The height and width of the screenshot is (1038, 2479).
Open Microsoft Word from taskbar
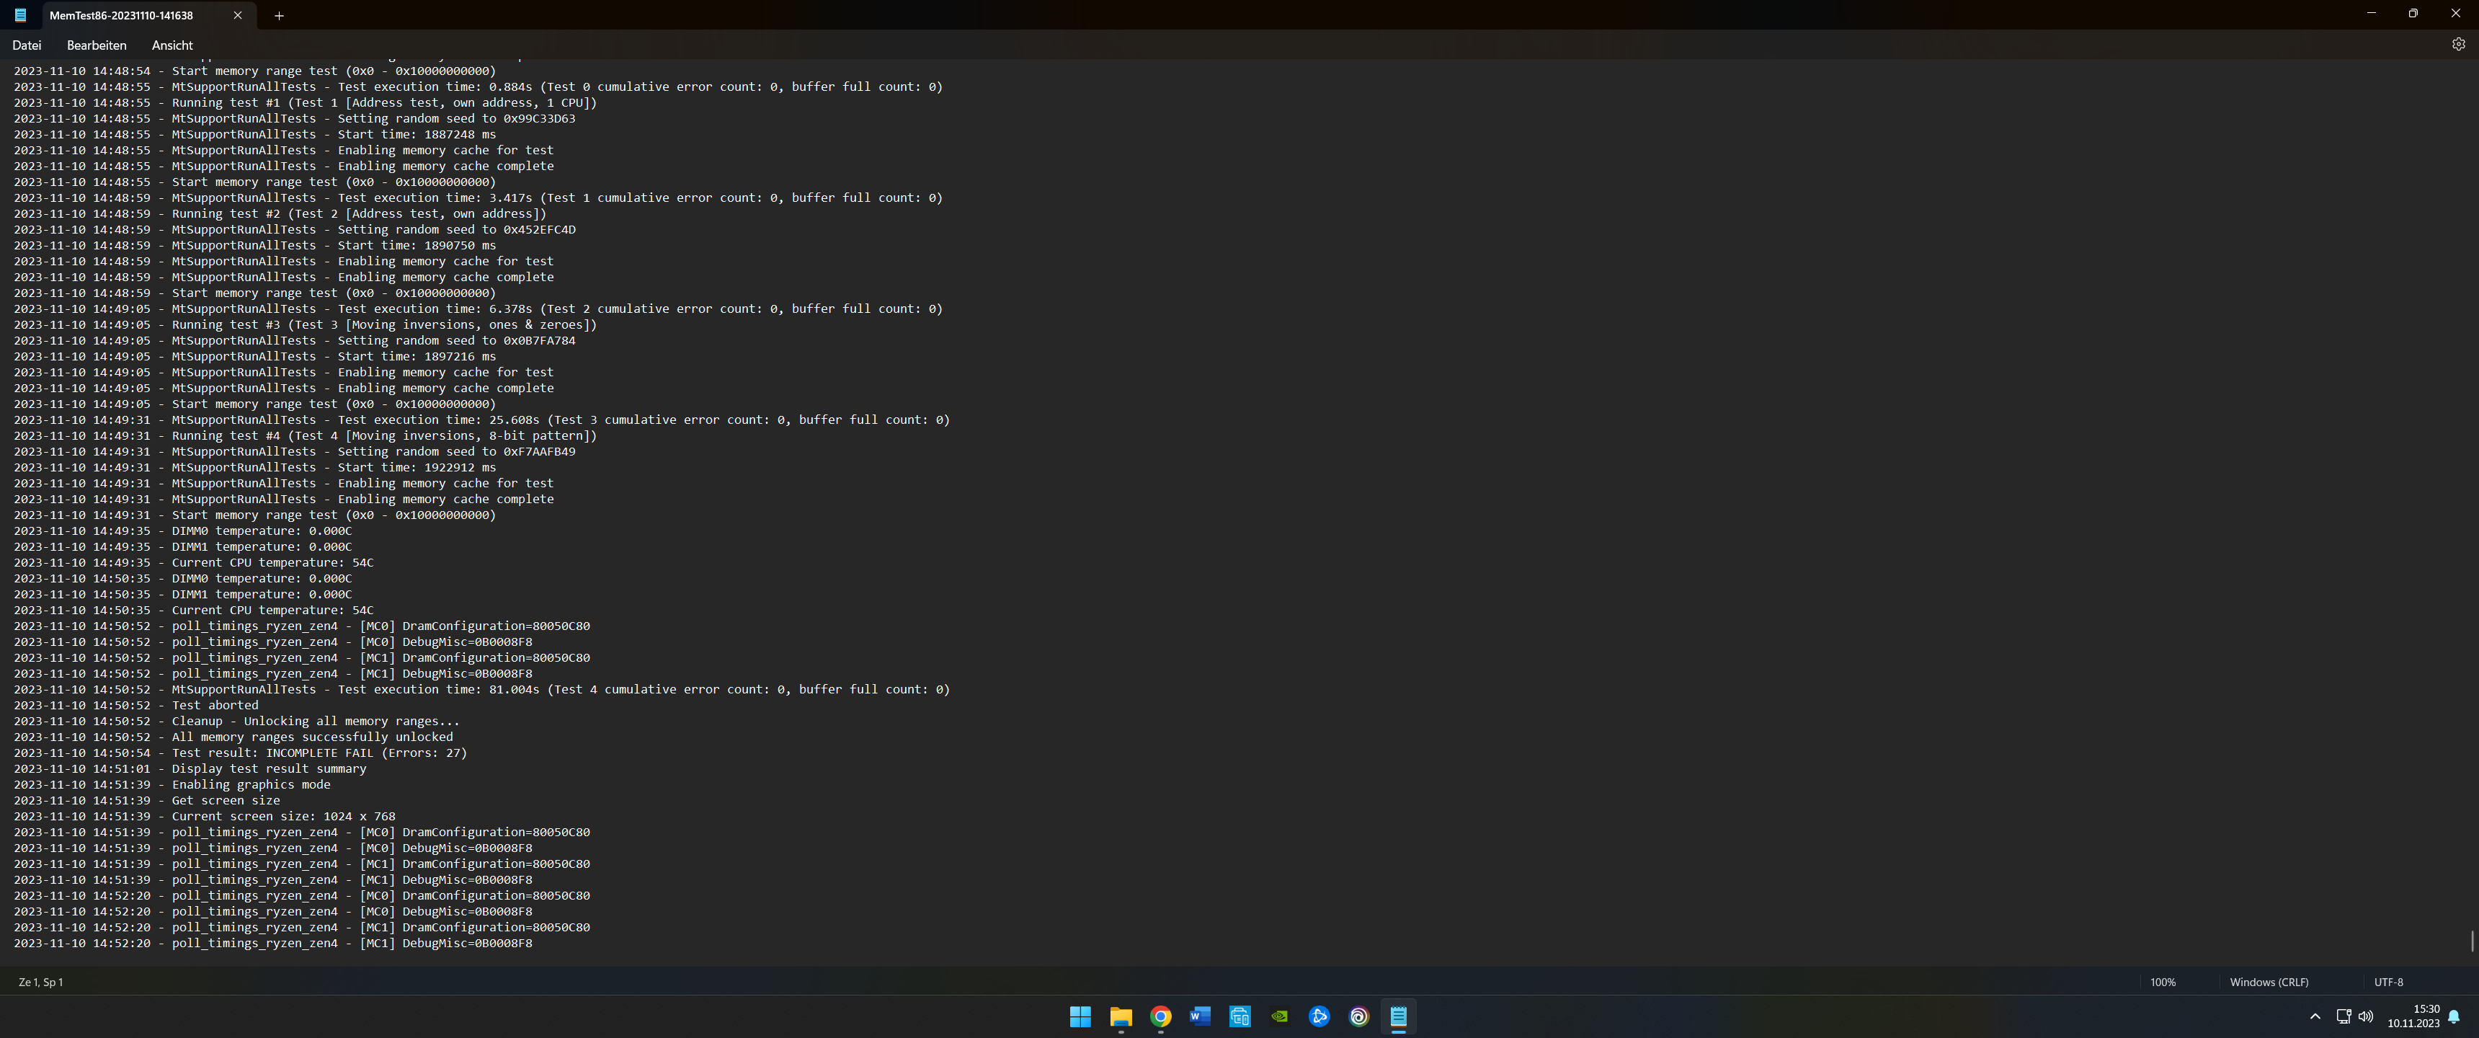point(1200,1016)
